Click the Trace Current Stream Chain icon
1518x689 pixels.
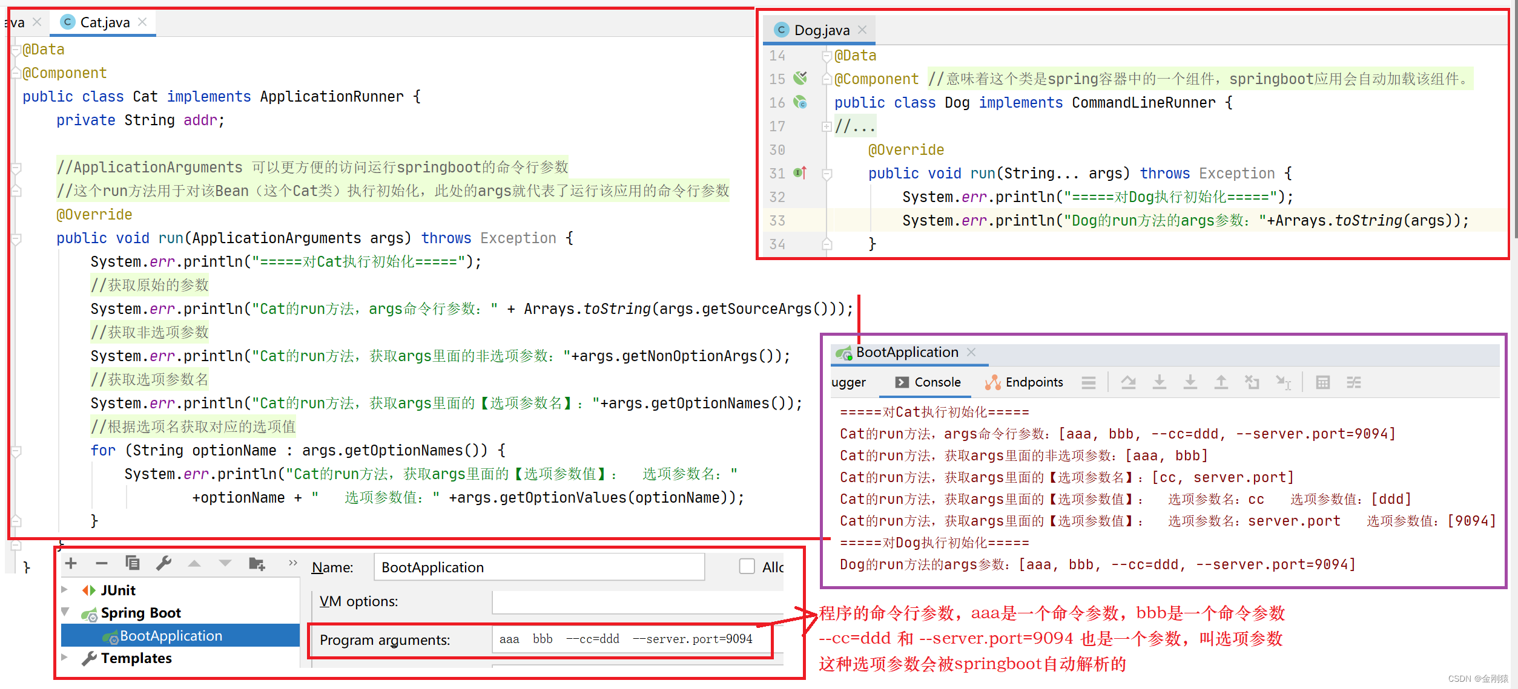[1354, 382]
